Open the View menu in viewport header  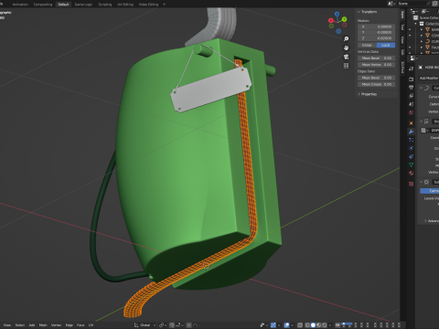(6, 325)
